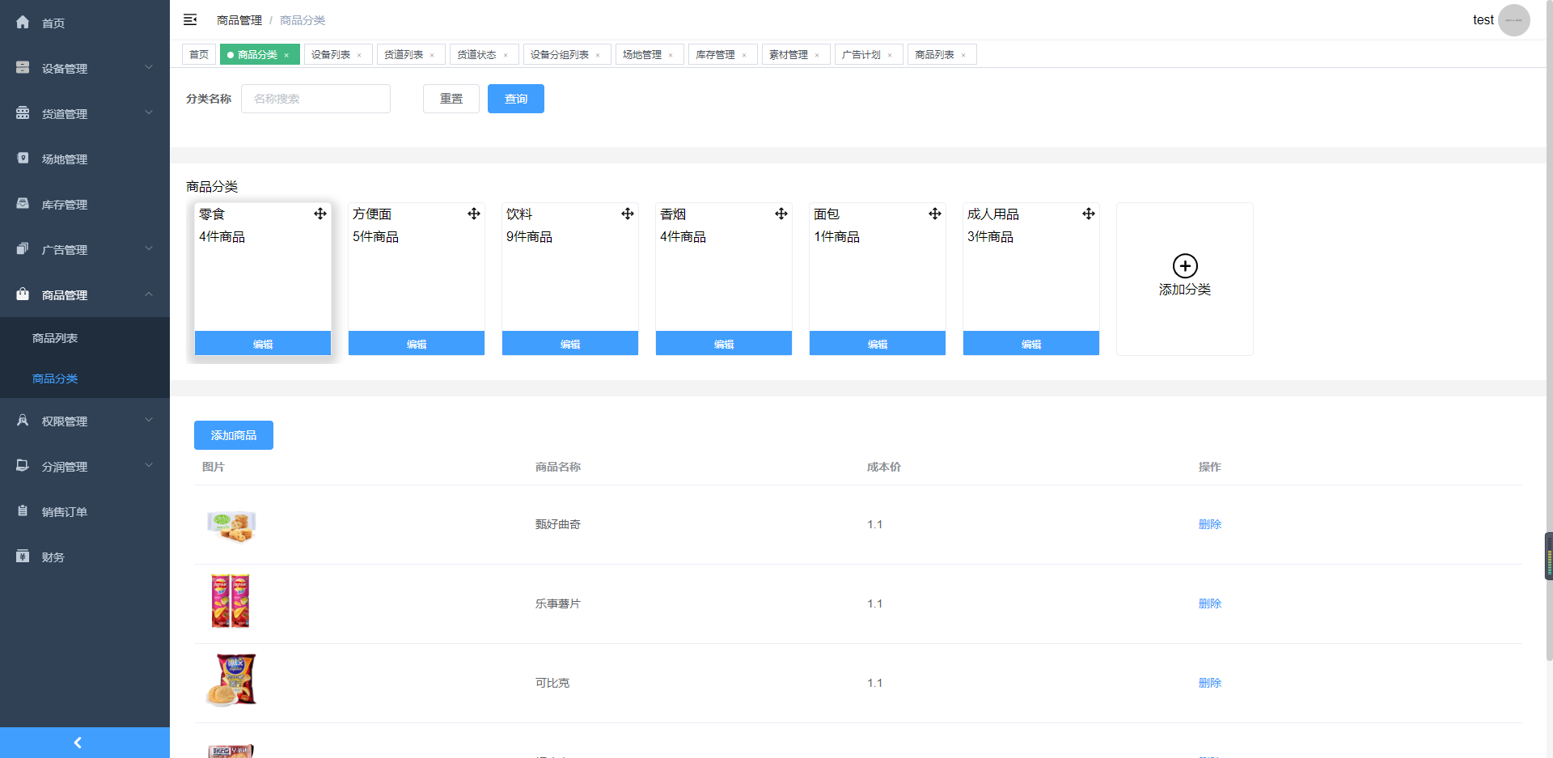Expand the 分润管理 menu chevron

click(149, 465)
